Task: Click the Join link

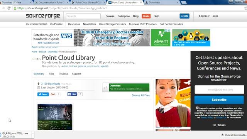Action: click(x=215, y=16)
